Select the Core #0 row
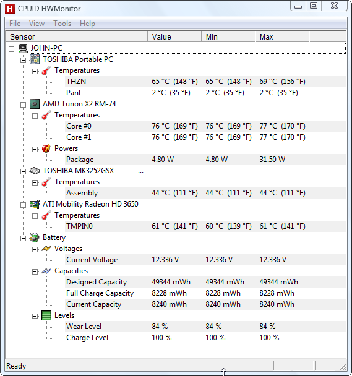This screenshot has height=376, width=352. pyautogui.click(x=205, y=126)
